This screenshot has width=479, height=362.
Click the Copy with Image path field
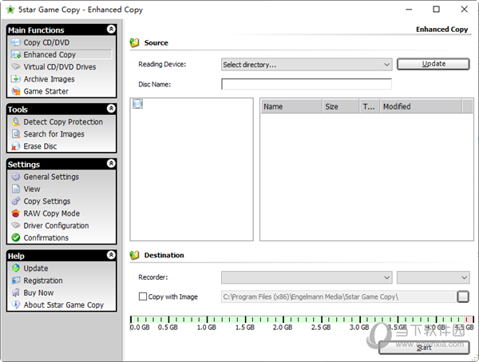339,296
